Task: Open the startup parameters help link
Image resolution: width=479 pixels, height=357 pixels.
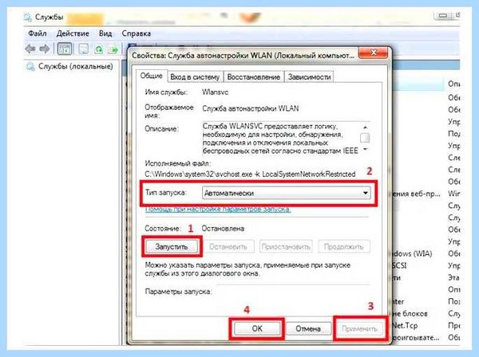Action: 218,209
